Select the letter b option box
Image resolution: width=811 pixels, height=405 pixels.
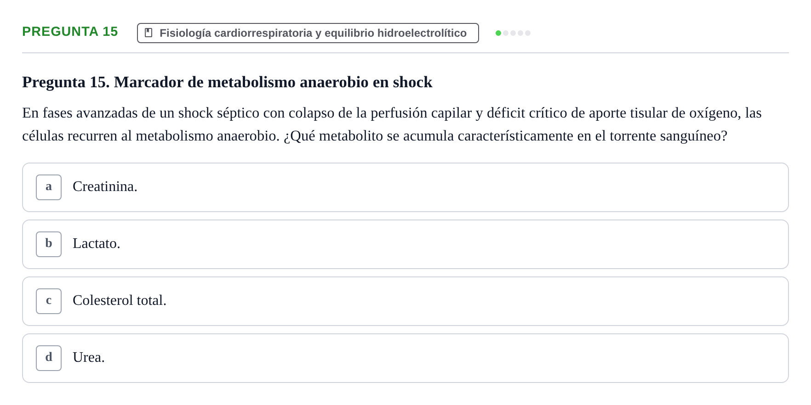49,244
